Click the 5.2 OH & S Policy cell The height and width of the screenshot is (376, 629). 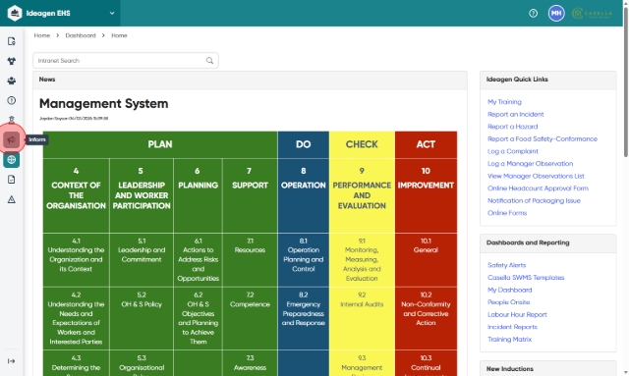coord(142,318)
